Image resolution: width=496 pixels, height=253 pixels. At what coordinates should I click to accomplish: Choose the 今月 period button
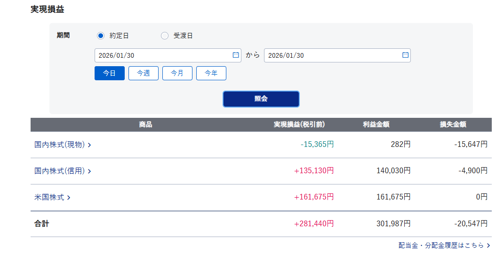(177, 73)
